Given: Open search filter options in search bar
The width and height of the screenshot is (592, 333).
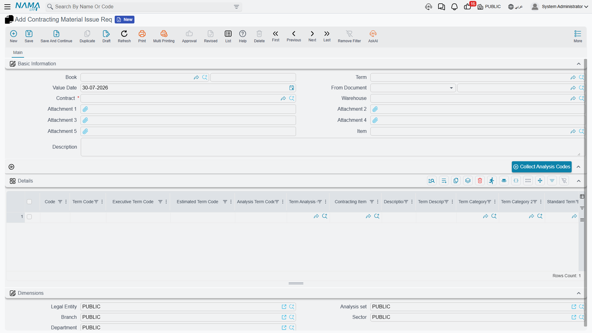Looking at the screenshot, I should [x=236, y=7].
